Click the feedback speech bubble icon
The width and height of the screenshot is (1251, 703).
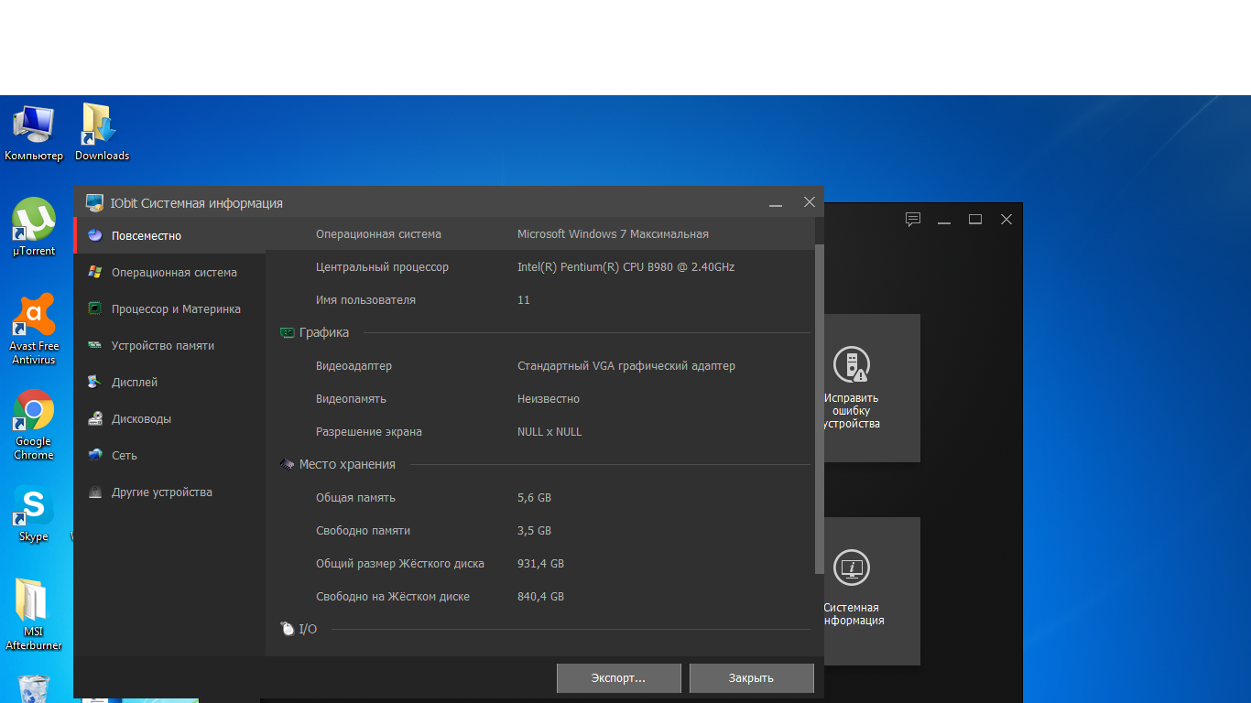click(x=912, y=220)
